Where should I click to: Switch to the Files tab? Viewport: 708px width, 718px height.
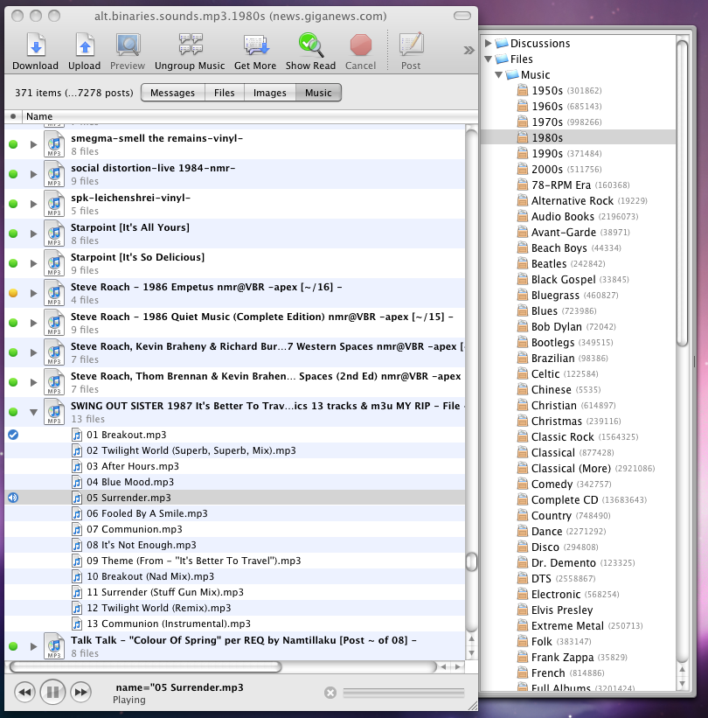point(225,93)
